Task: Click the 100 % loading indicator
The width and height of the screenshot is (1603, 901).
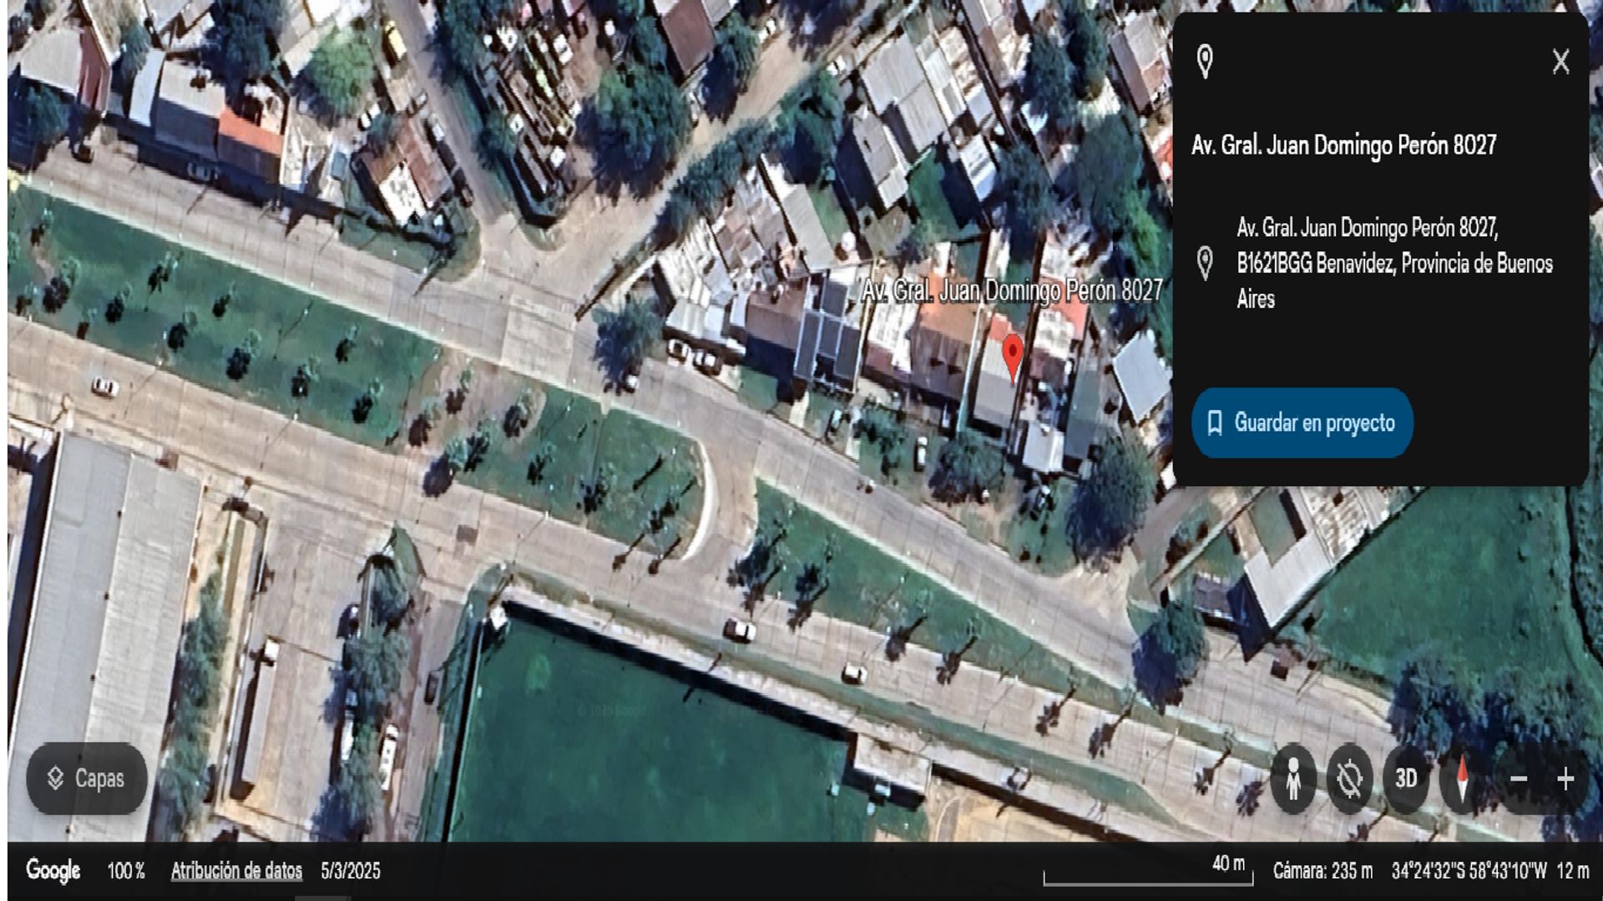Action: coord(126,871)
